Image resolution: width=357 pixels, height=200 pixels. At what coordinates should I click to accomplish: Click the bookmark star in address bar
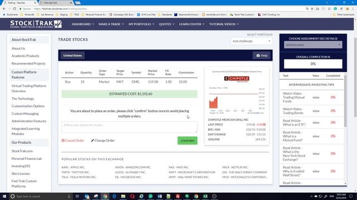pos(312,9)
